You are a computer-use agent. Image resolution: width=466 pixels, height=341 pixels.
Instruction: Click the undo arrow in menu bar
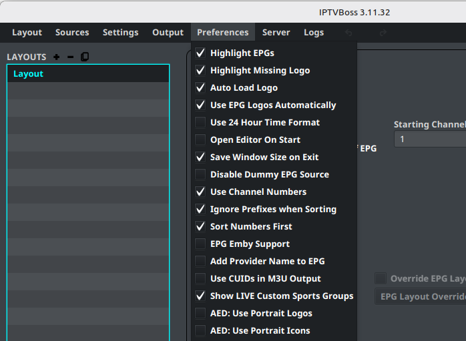(348, 33)
